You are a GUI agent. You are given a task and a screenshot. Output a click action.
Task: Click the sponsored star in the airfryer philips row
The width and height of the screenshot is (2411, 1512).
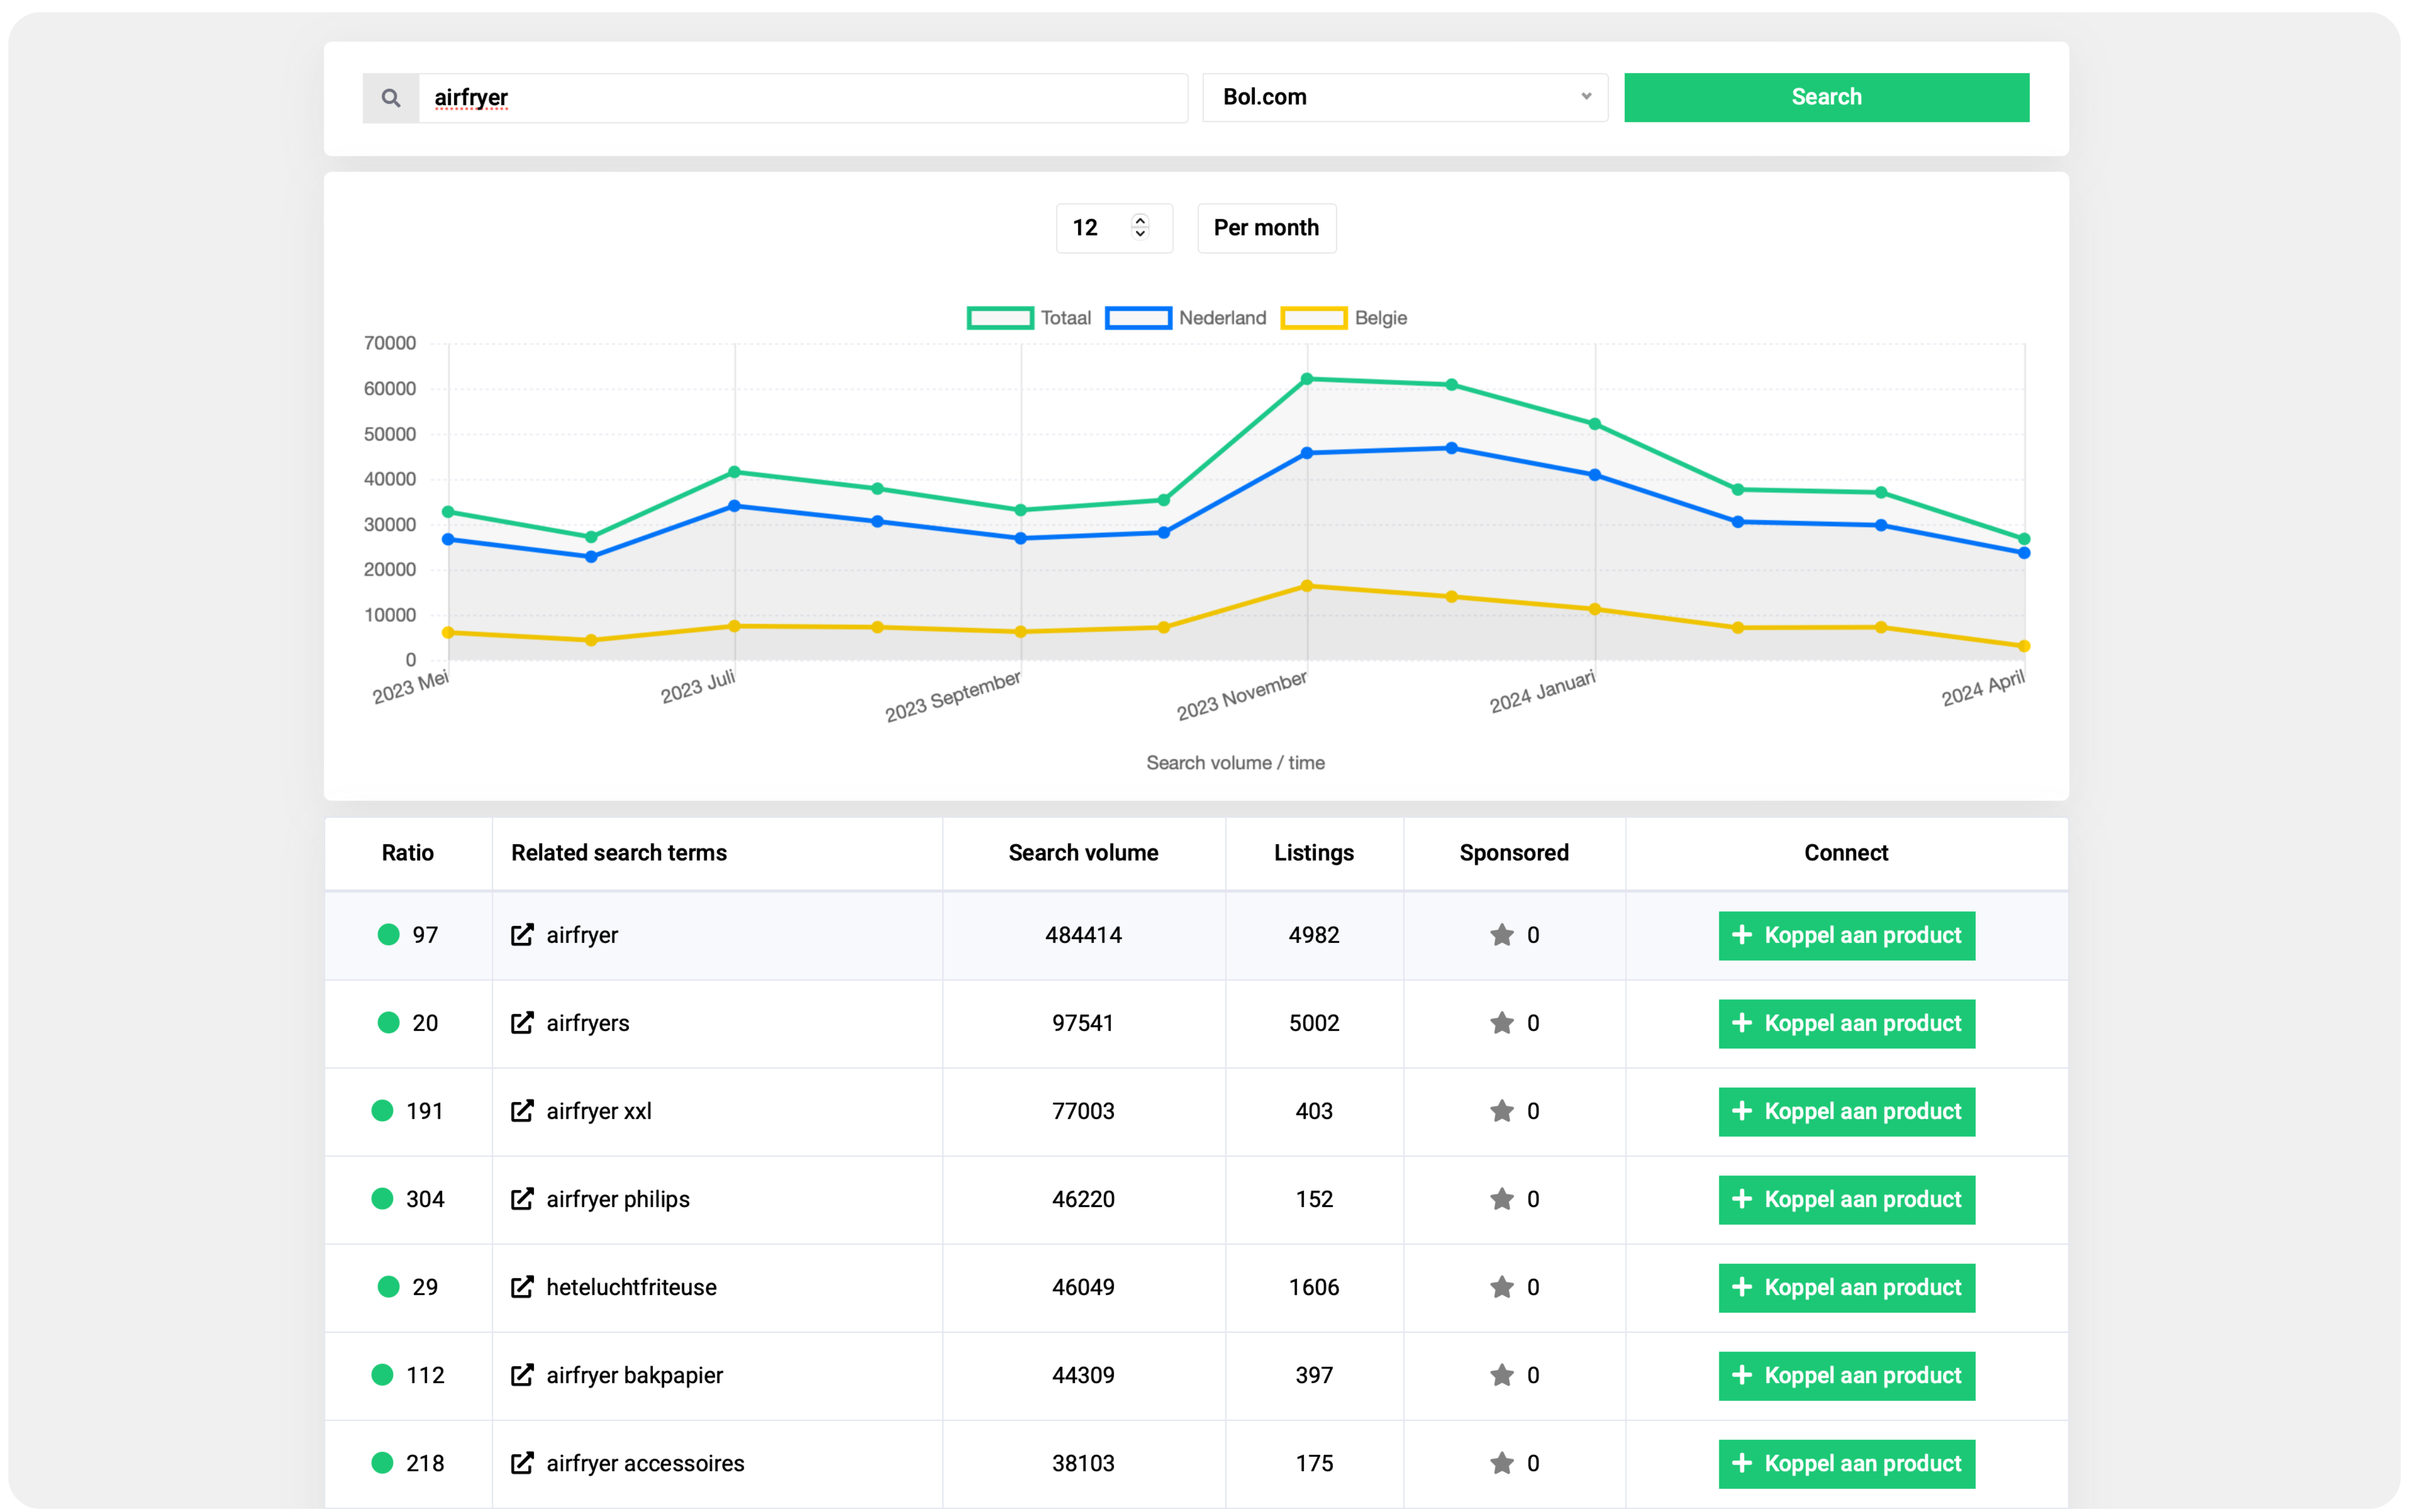coord(1501,1199)
